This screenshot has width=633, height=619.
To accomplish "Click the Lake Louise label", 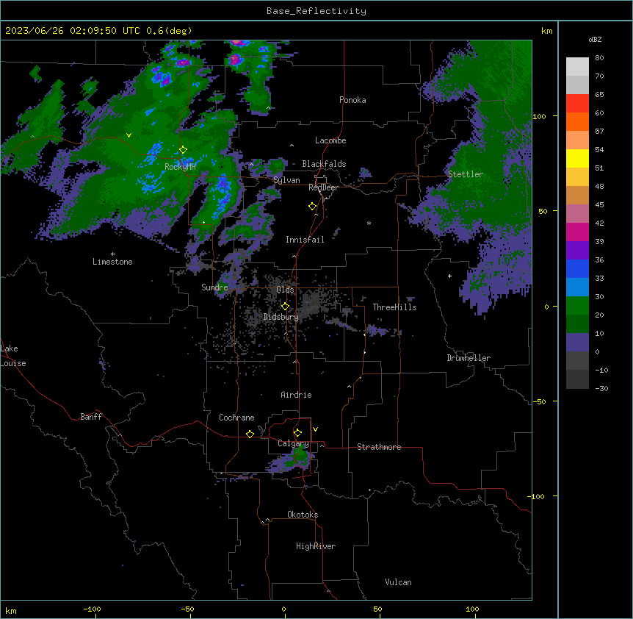I will 13,356.
